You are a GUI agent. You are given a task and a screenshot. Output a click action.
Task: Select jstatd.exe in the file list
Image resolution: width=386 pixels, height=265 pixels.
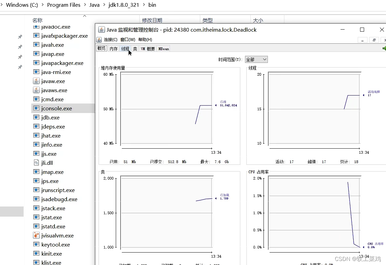pos(53,226)
